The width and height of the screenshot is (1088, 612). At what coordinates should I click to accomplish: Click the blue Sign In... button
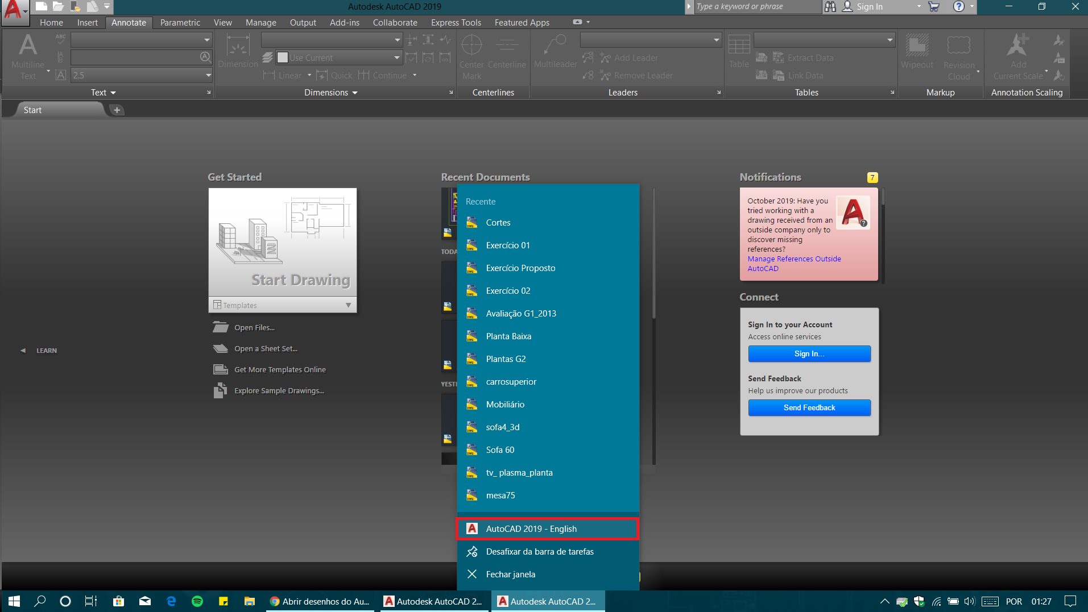[x=809, y=353]
